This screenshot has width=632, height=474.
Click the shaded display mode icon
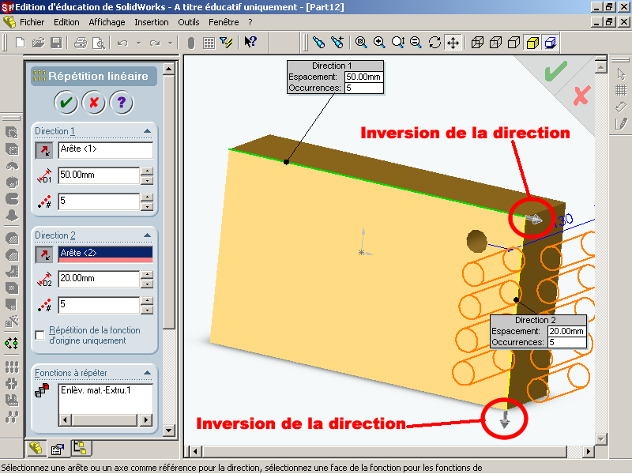click(x=533, y=43)
